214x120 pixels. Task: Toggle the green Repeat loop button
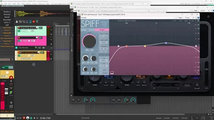point(31,118)
